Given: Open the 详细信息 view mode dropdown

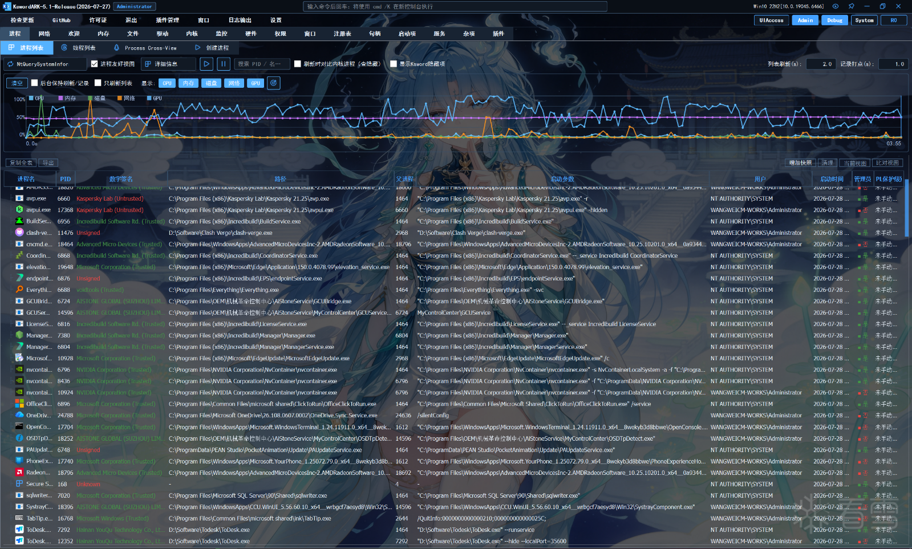Looking at the screenshot, I should pos(168,64).
